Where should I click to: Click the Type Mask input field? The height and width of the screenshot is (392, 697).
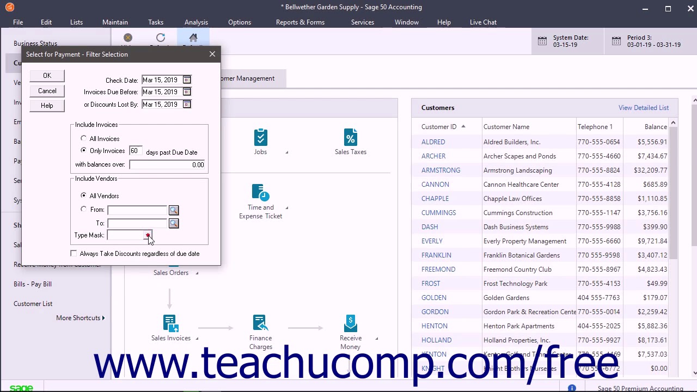(125, 235)
